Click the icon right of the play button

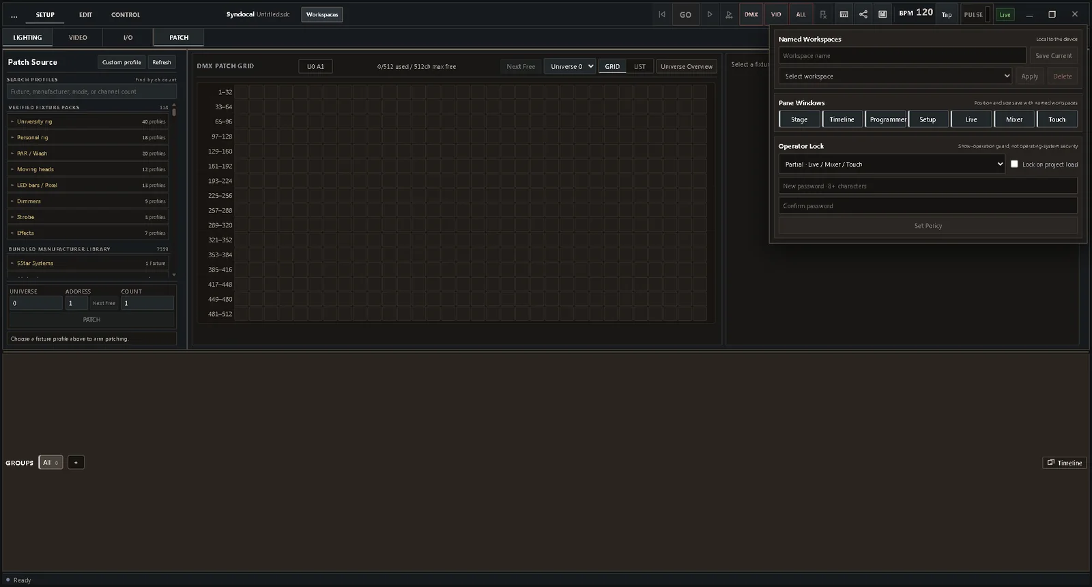click(729, 14)
